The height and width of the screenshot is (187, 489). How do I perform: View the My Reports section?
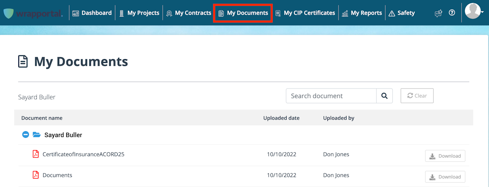tap(362, 13)
